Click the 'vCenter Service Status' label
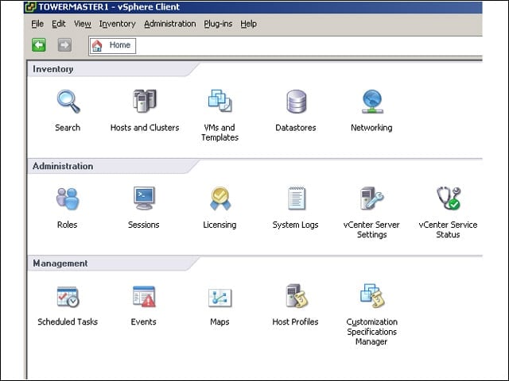This screenshot has height=381, width=509. coord(448,229)
